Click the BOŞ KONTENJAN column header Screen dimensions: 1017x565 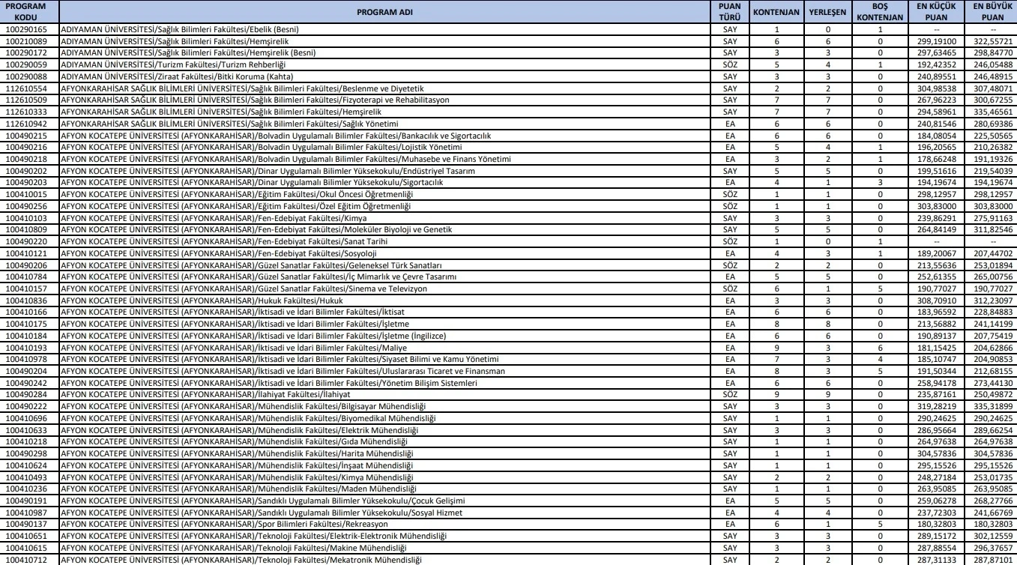pos(880,12)
